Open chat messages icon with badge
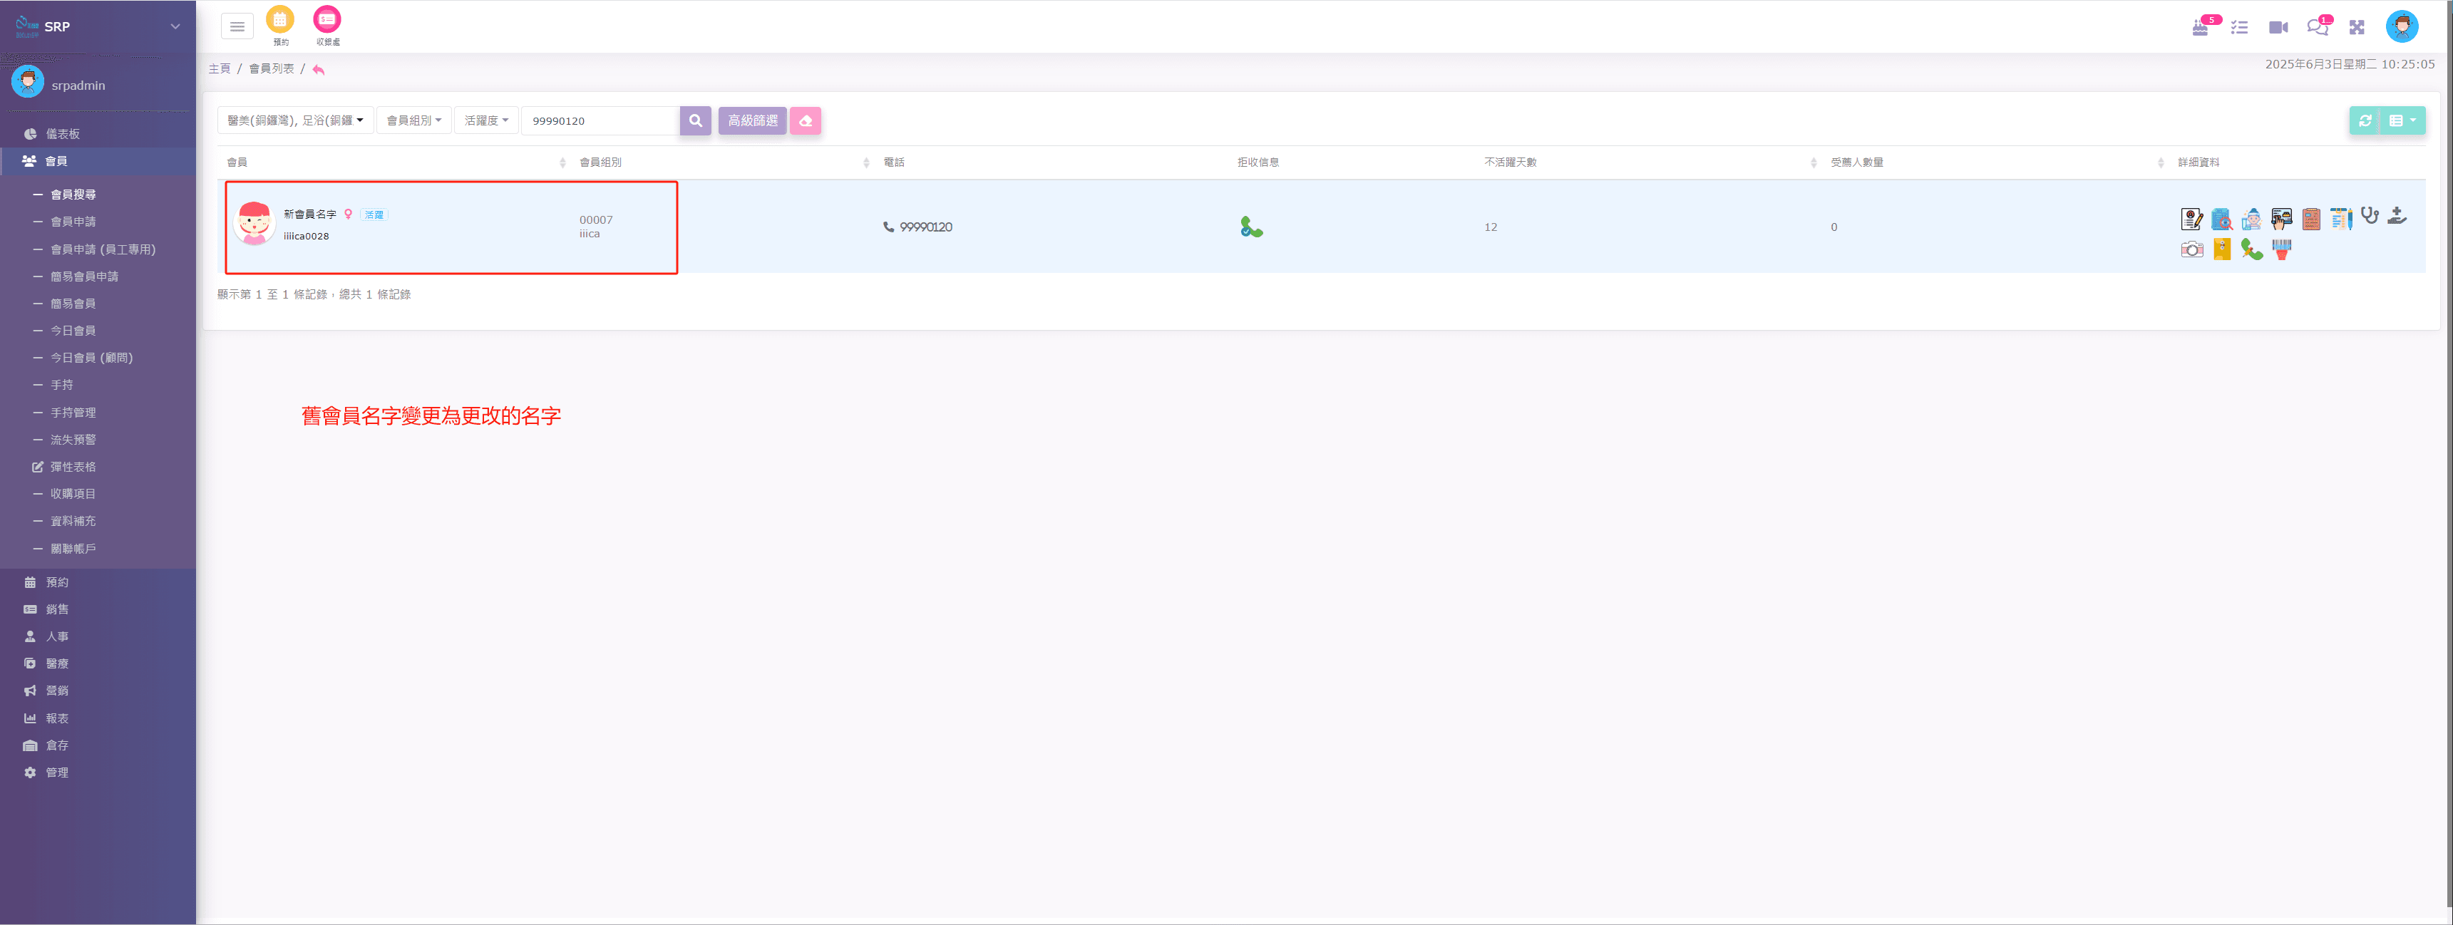 point(2317,28)
